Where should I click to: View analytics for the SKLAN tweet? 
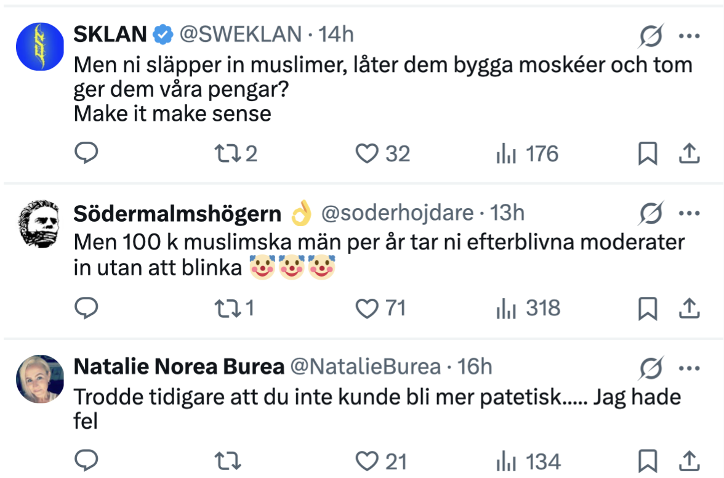click(x=505, y=153)
